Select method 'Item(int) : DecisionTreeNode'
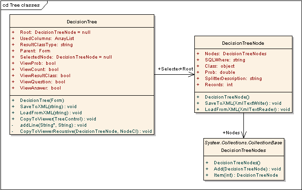This screenshot has height=190, width=302. [246, 175]
